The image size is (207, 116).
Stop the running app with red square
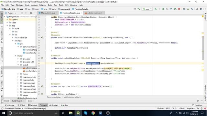click(x=179, y=9)
